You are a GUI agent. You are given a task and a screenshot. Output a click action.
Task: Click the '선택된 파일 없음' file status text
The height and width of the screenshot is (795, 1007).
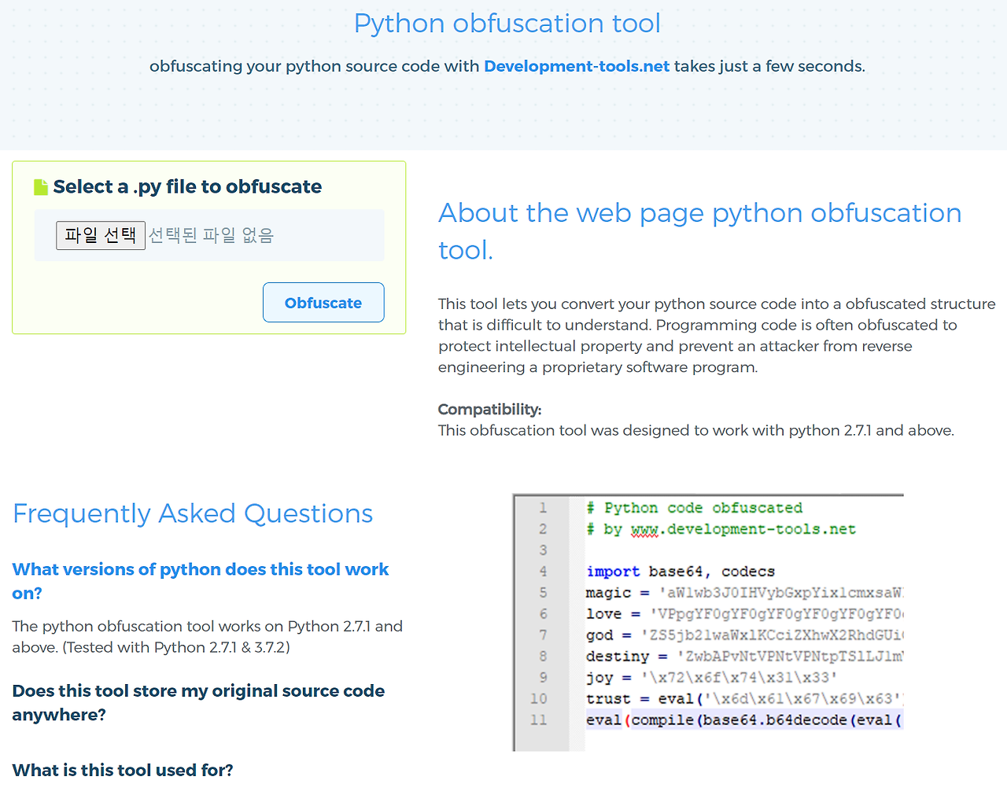(211, 235)
